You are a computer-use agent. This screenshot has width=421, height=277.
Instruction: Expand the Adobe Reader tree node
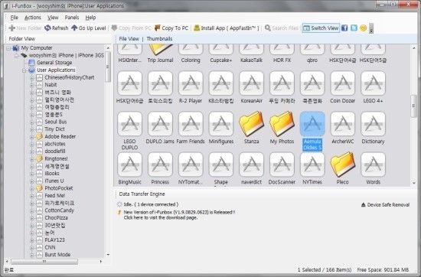31,137
